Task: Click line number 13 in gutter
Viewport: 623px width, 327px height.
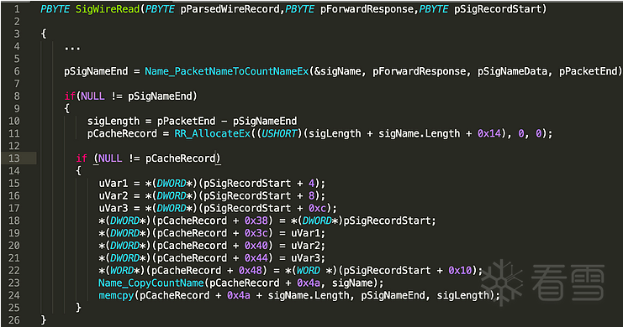Action: (14, 158)
